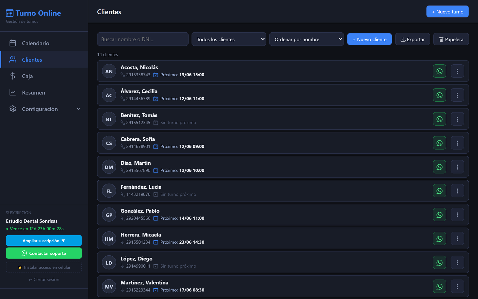The image size is (478, 299).
Task: Expand the 'Ampliar suscripción' dropdown button
Action: click(x=44, y=241)
